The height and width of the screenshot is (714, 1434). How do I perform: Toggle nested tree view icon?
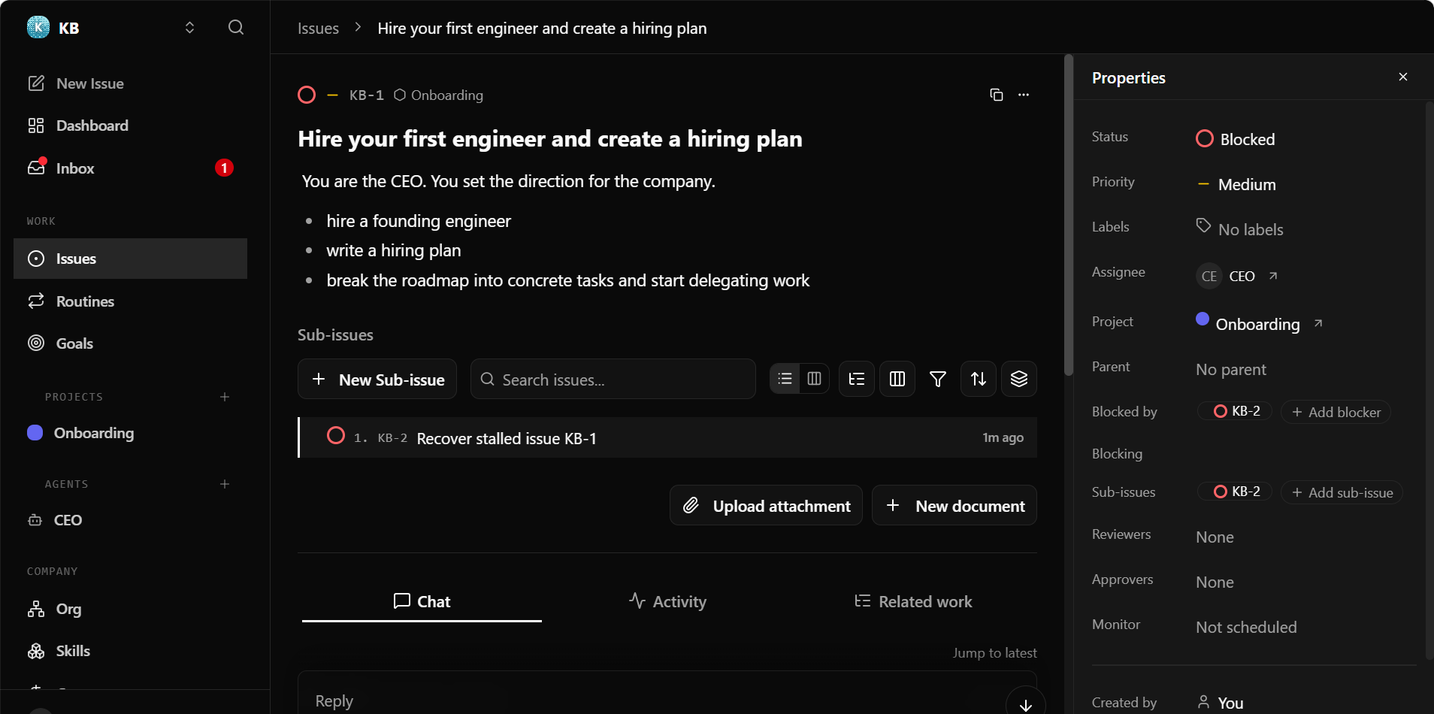[857, 379]
